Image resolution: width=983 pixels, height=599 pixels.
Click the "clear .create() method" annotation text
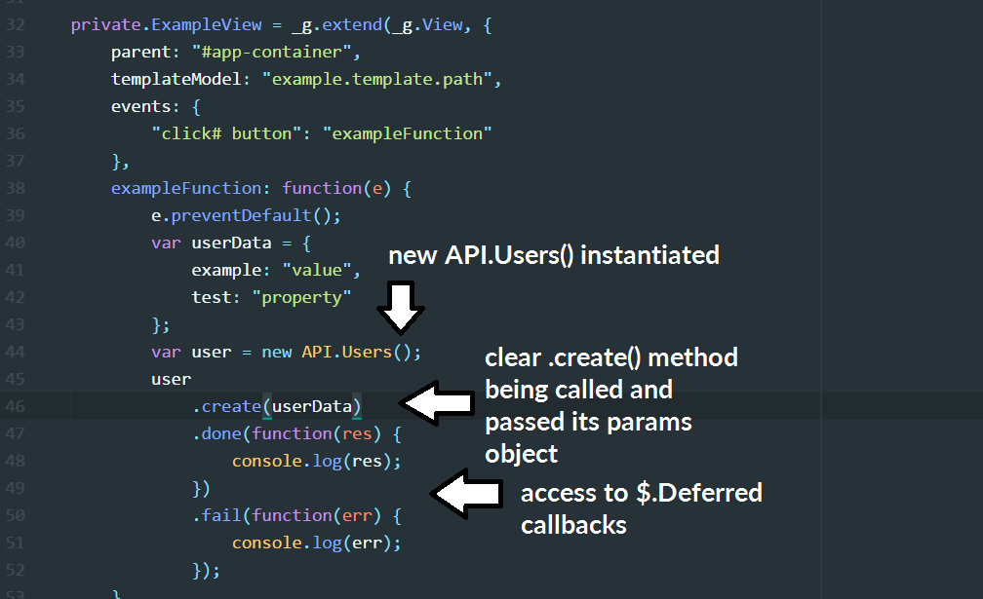(x=611, y=357)
